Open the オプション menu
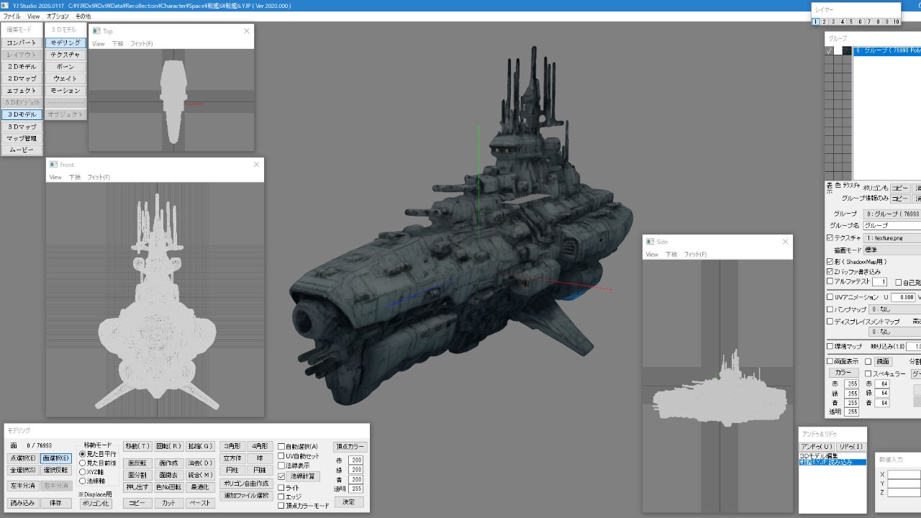Image resolution: width=921 pixels, height=518 pixels. [x=58, y=16]
